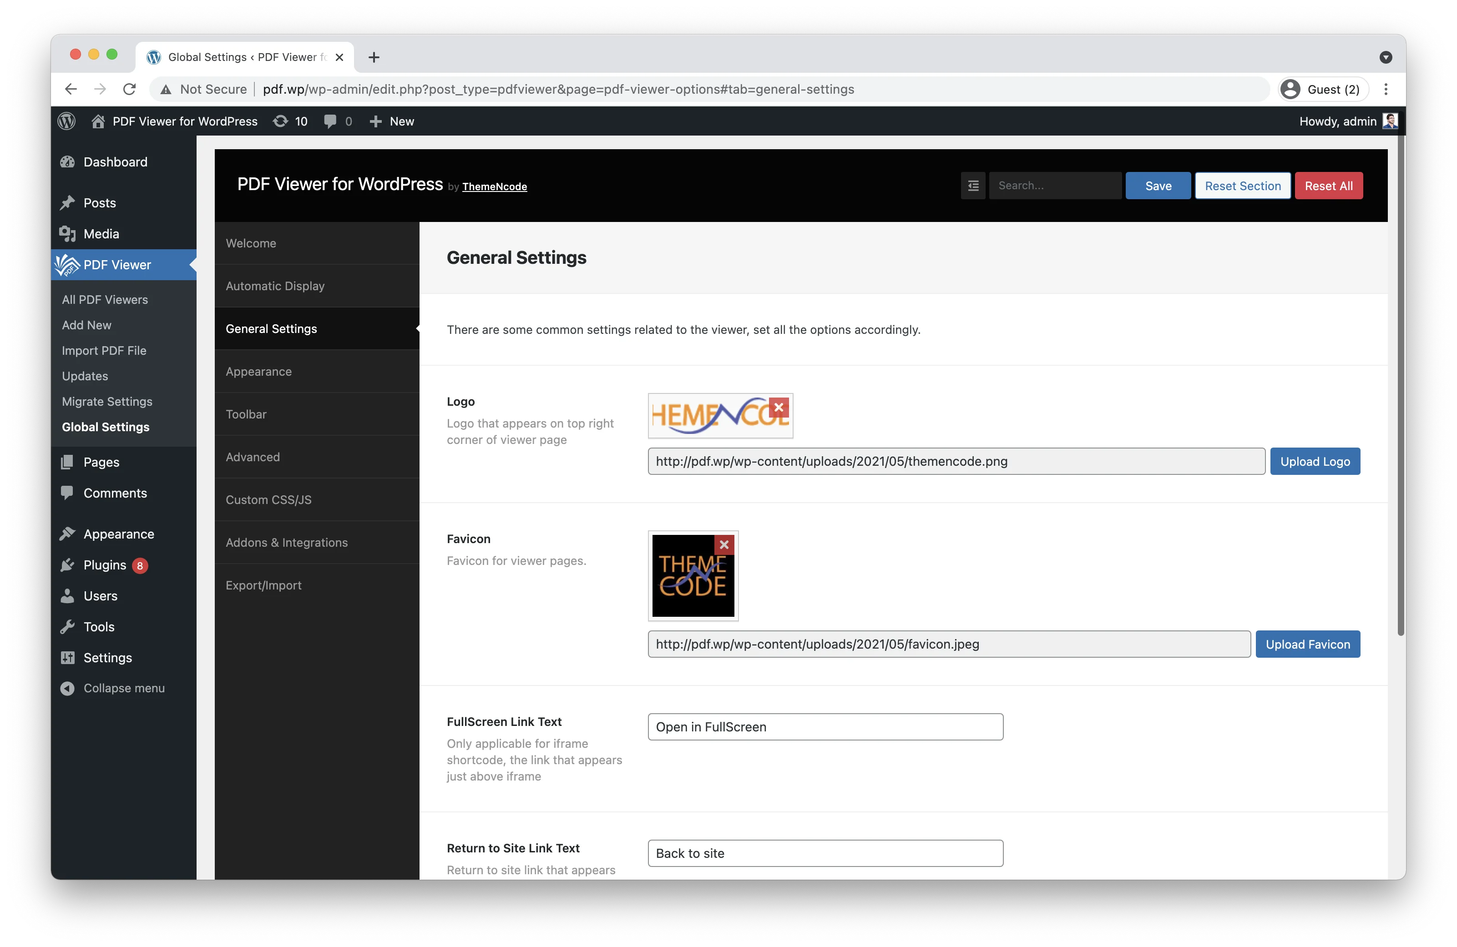
Task: Click the admin avatar next to Howdy
Action: [1390, 121]
